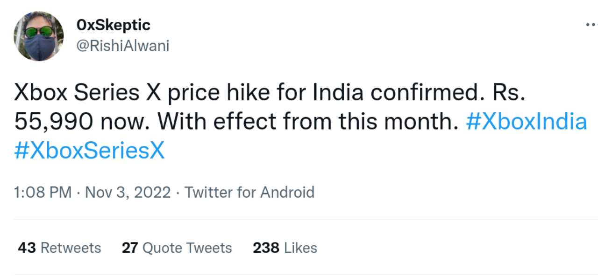Viewport: 598px width, 276px height.
Task: Click the bold 238 like count
Action: click(266, 248)
